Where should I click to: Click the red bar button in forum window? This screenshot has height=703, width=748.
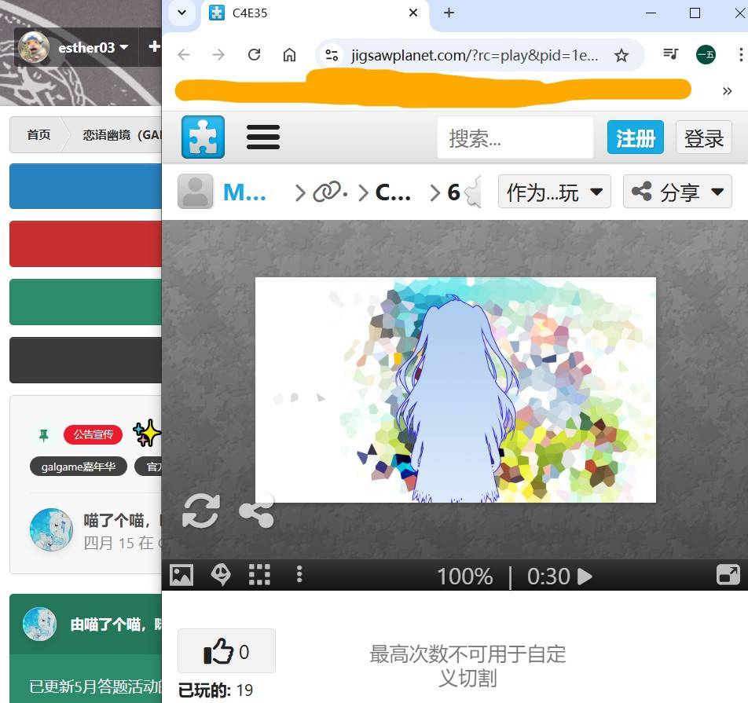click(86, 243)
